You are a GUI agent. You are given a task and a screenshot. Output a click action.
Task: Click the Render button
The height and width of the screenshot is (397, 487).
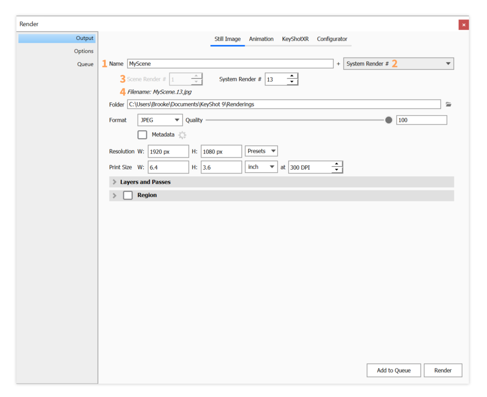pyautogui.click(x=443, y=370)
